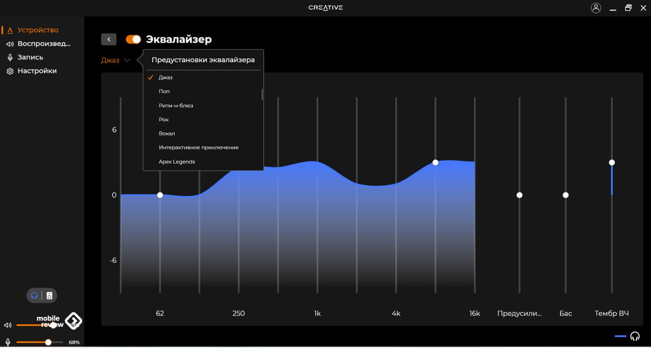Mute playback via the speaker volume icon
Viewport: 651px width, 348px height.
[8, 325]
